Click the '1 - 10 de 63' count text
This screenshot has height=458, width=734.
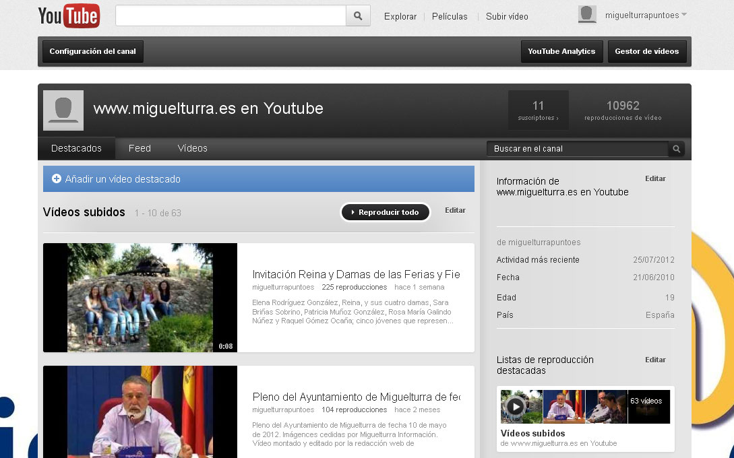tap(158, 214)
